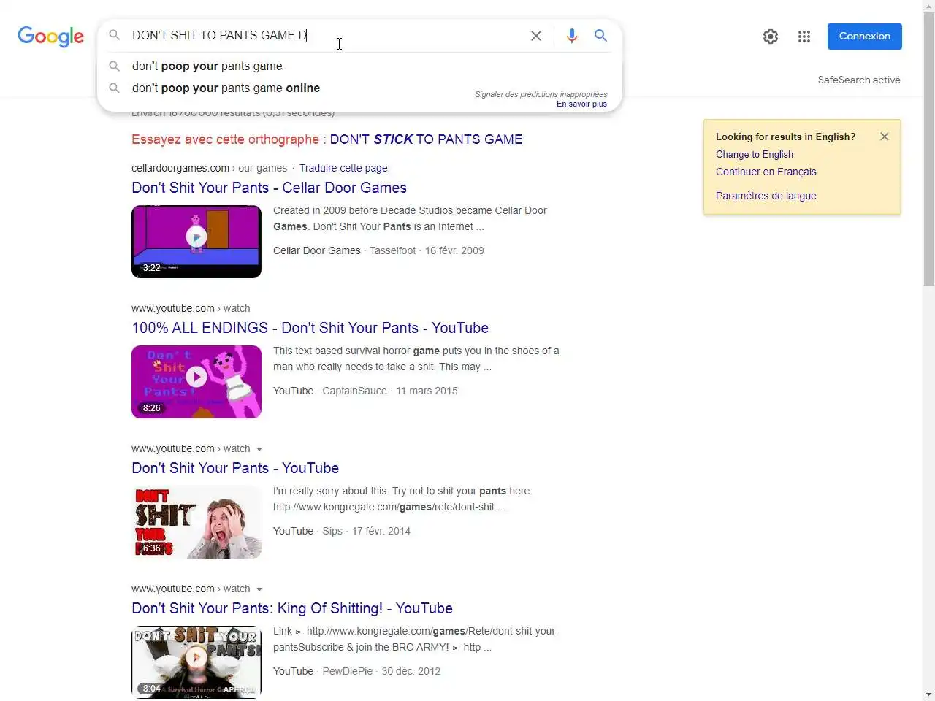Click the scrollbar up arrow
935x701 pixels.
(x=928, y=6)
